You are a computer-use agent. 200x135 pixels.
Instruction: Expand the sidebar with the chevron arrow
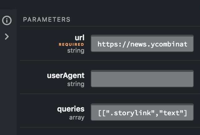(7, 37)
